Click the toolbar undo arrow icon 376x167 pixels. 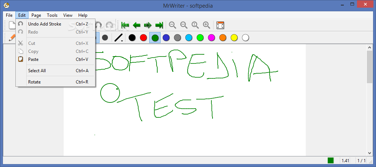point(99,25)
